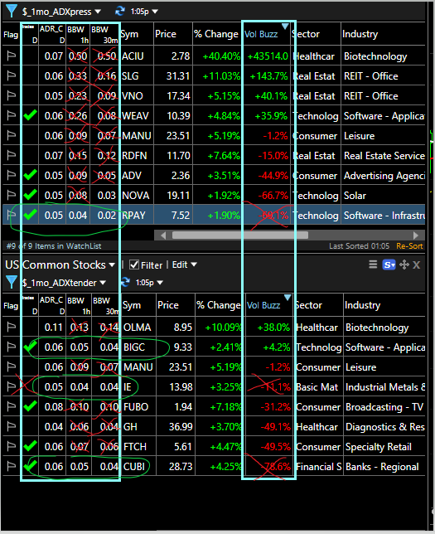Click the left arrow of the horizontal scrollbar
435x534 pixels.
click(x=163, y=235)
